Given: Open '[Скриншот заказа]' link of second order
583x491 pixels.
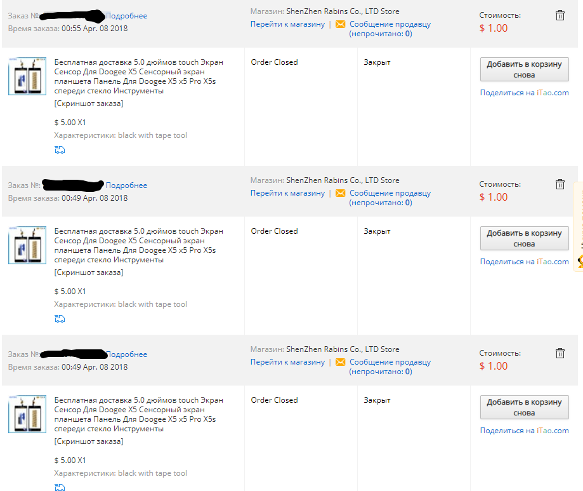Looking at the screenshot, I should (x=89, y=272).
